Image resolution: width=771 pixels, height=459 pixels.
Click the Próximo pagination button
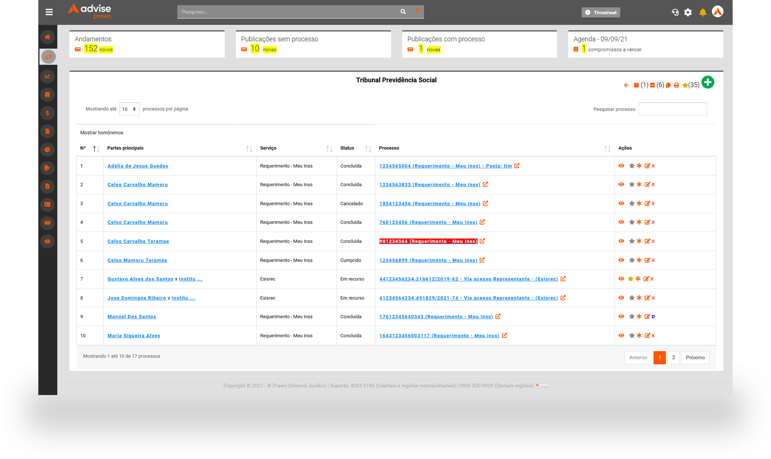tap(695, 357)
